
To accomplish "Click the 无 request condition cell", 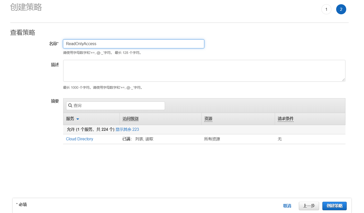I will click(280, 139).
